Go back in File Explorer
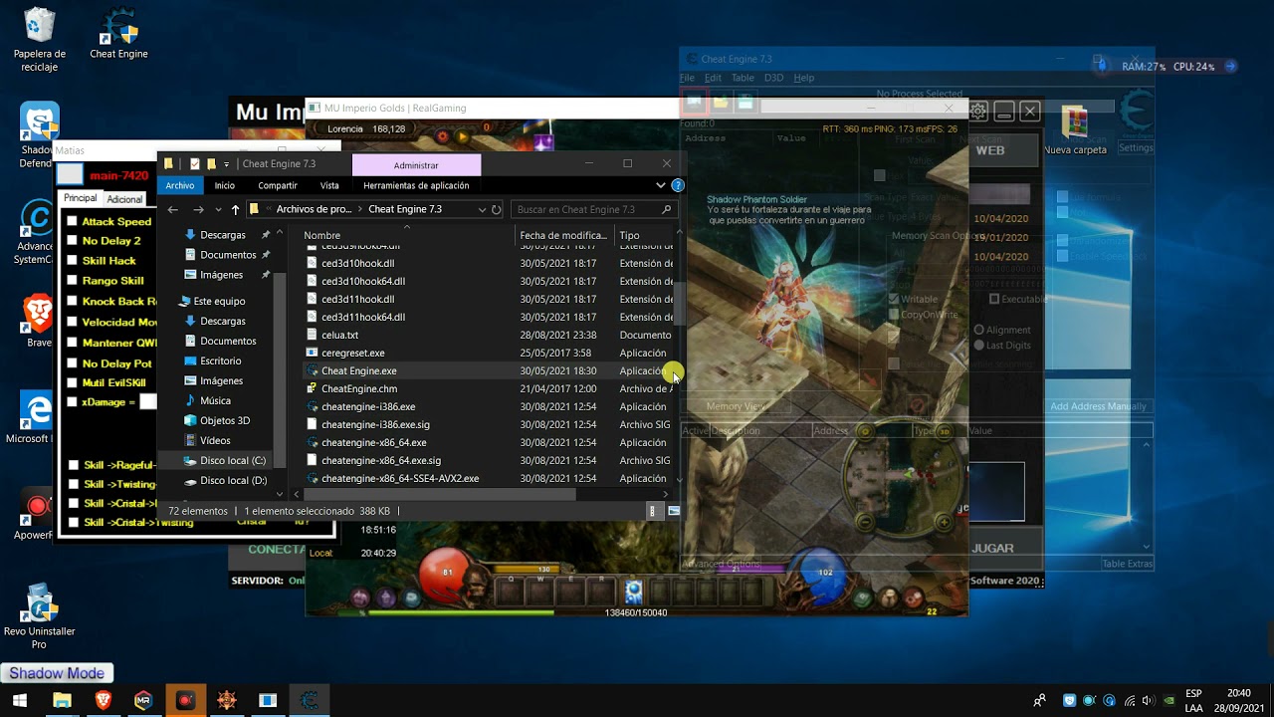The height and width of the screenshot is (717, 1274). 173,209
